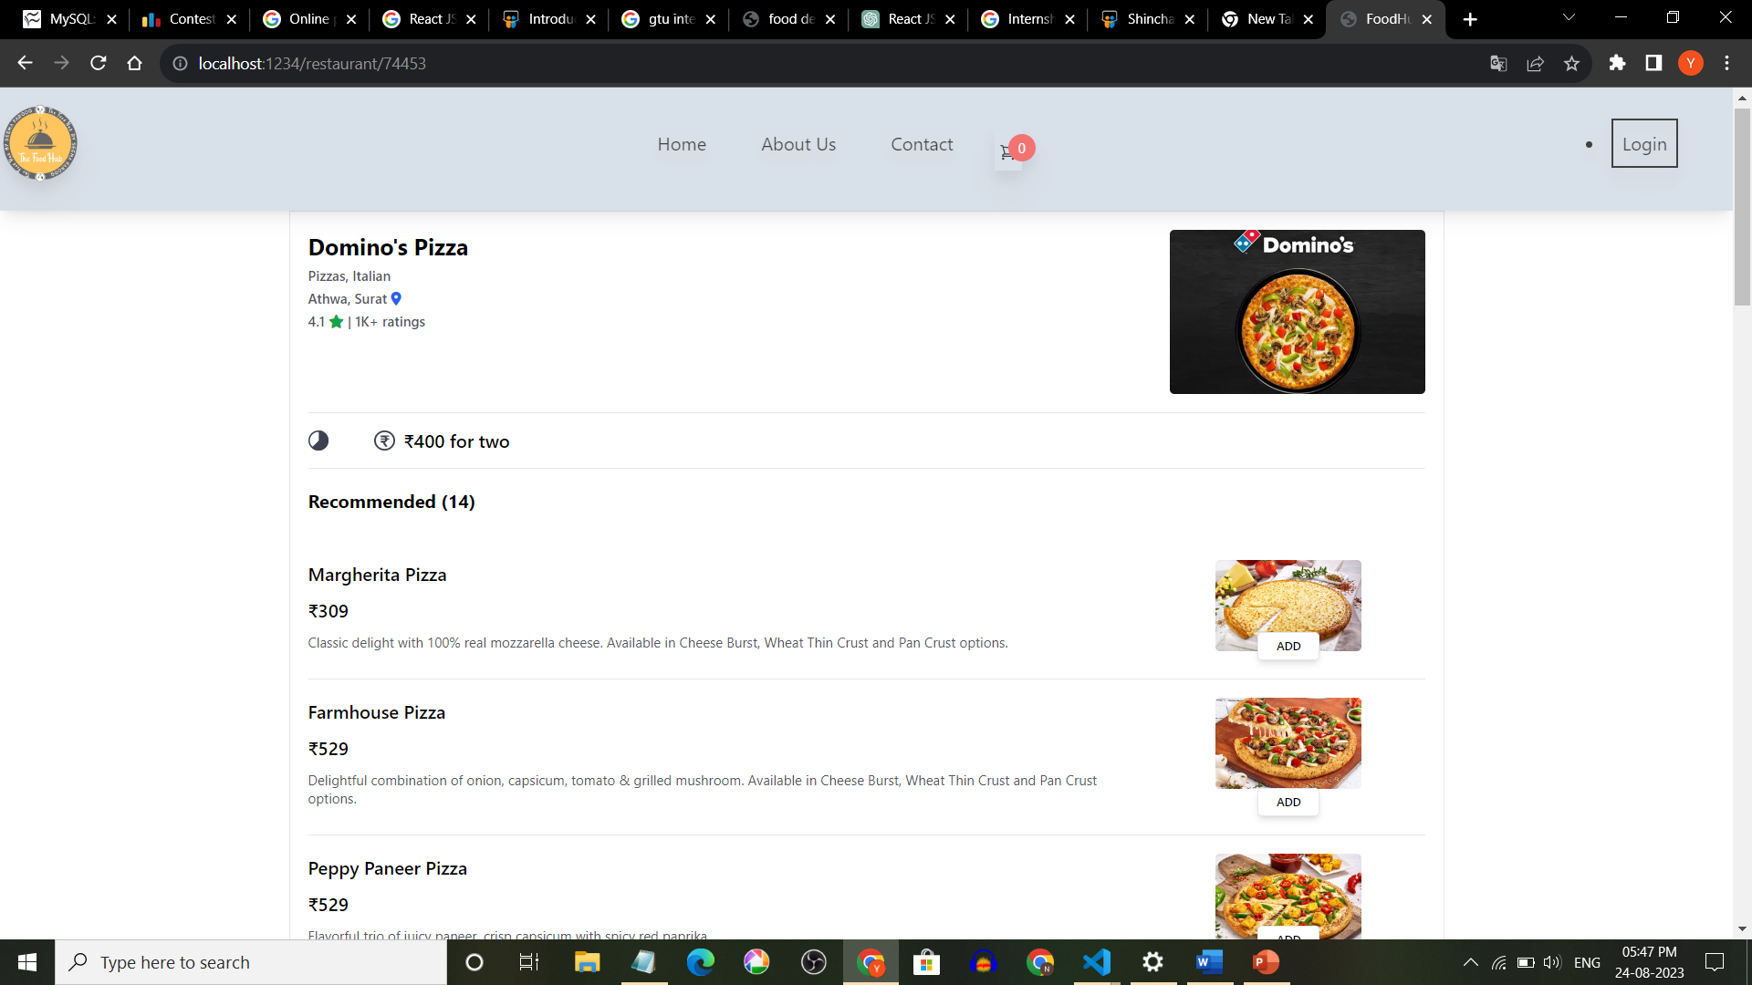Open the Chrome extensions puzzle icon

click(1618, 63)
